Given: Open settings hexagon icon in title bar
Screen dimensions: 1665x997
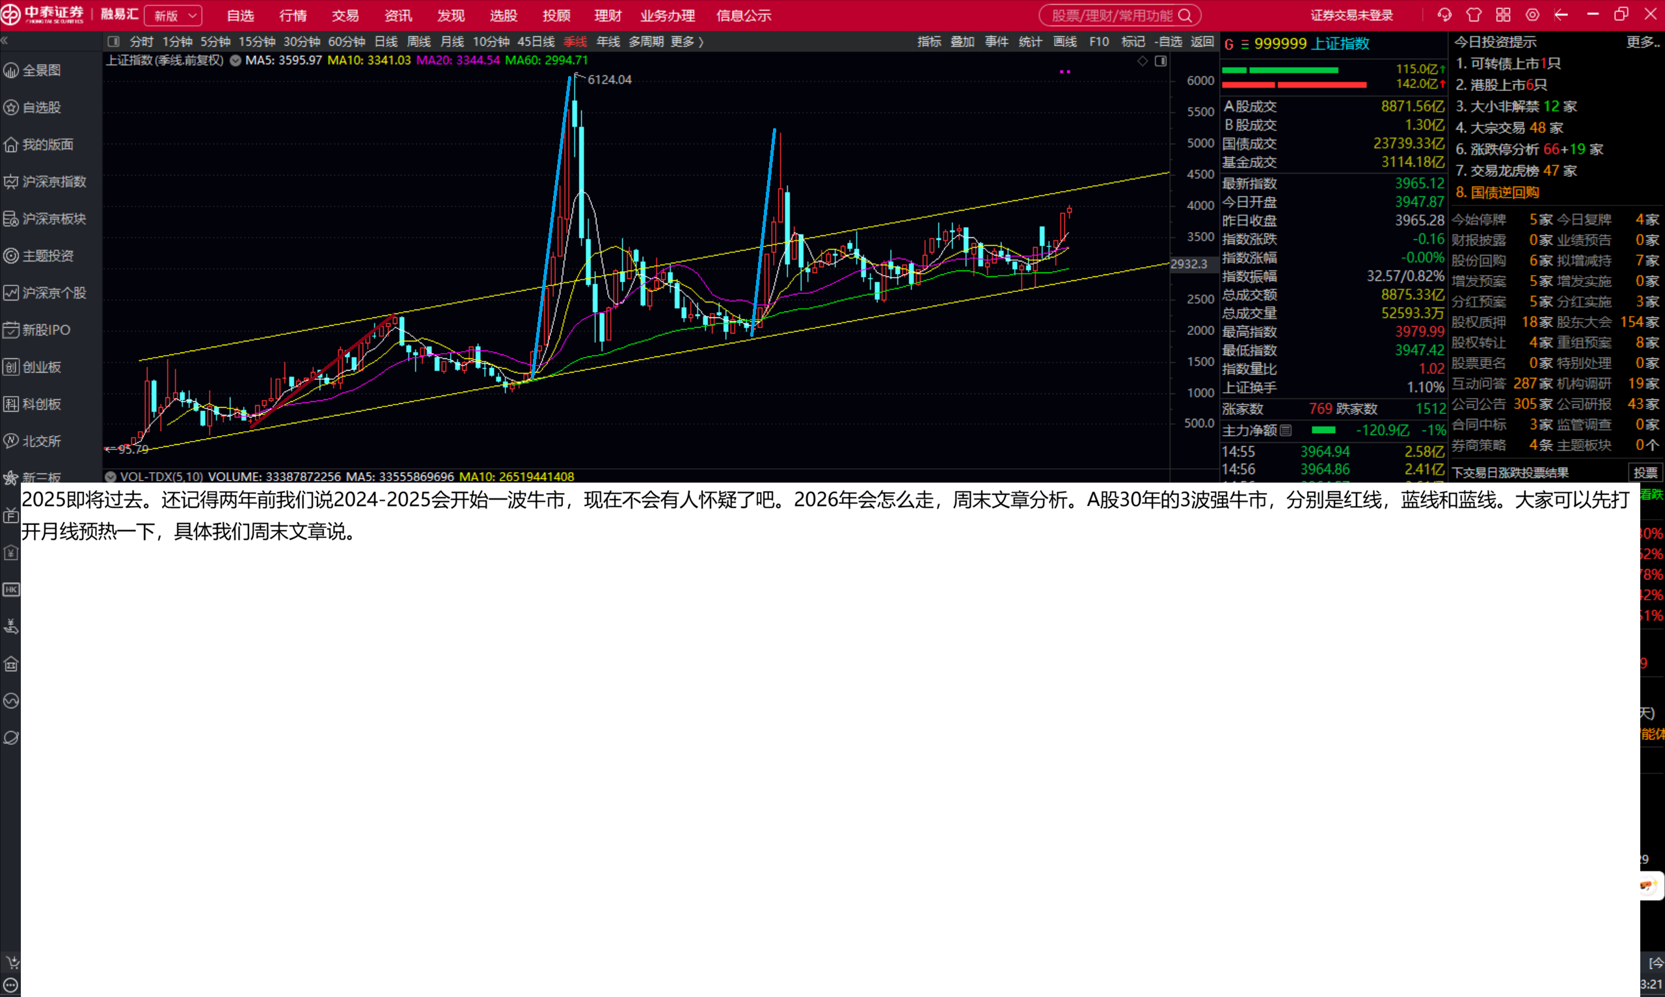Looking at the screenshot, I should tap(1532, 15).
